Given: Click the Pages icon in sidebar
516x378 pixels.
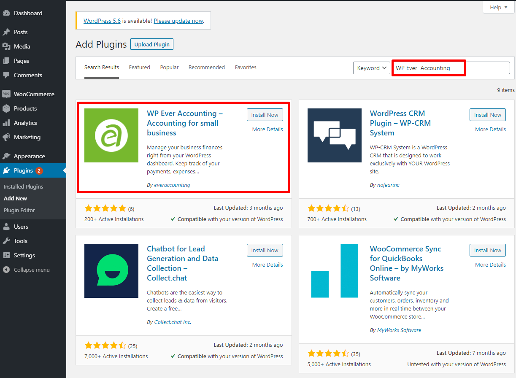Looking at the screenshot, I should click(6, 61).
